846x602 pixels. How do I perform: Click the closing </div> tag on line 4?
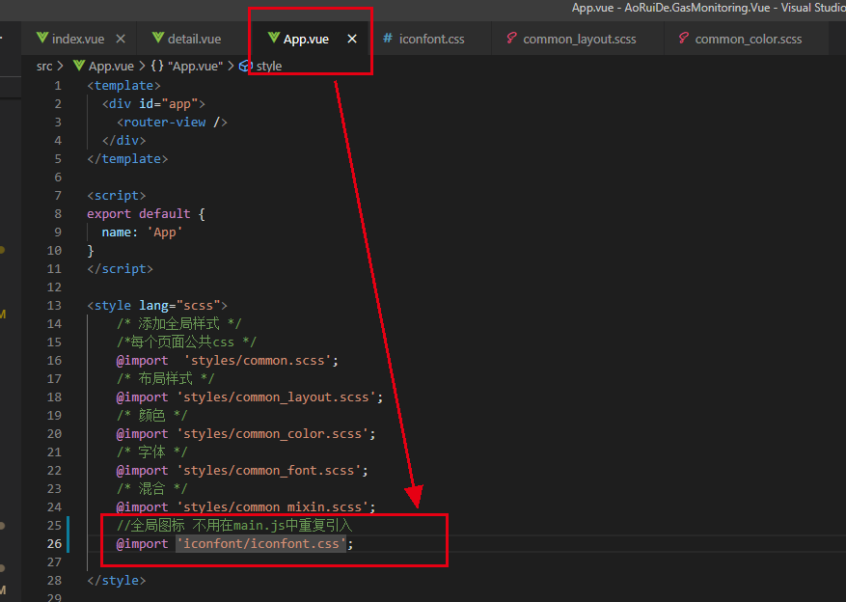click(x=124, y=141)
